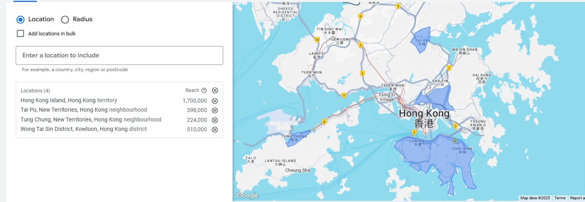This screenshot has width=585, height=202.
Task: Click the 510,000 reach value
Action: point(197,129)
